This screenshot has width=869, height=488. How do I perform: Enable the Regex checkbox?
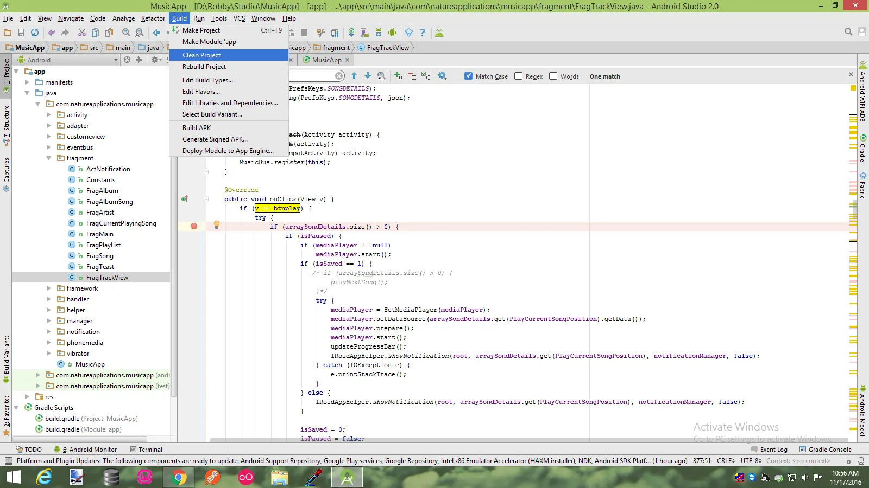(519, 76)
